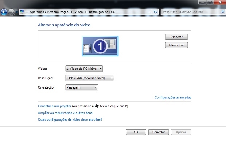The image size is (226, 151).
Task: Open Configurações avançadas link
Action: point(173,98)
